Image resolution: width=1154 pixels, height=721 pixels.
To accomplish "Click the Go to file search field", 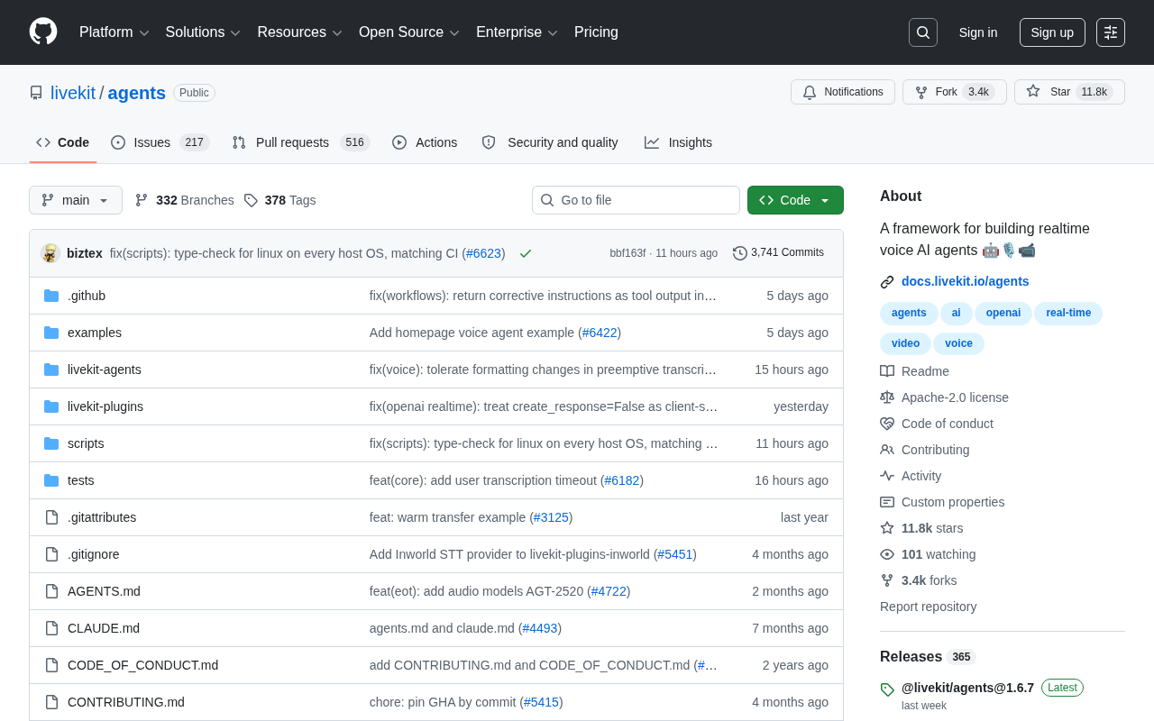I will click(x=636, y=200).
